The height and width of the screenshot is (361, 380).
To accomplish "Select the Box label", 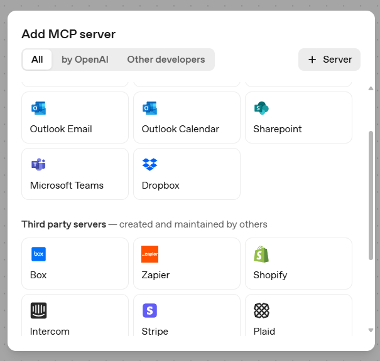I will tap(38, 275).
